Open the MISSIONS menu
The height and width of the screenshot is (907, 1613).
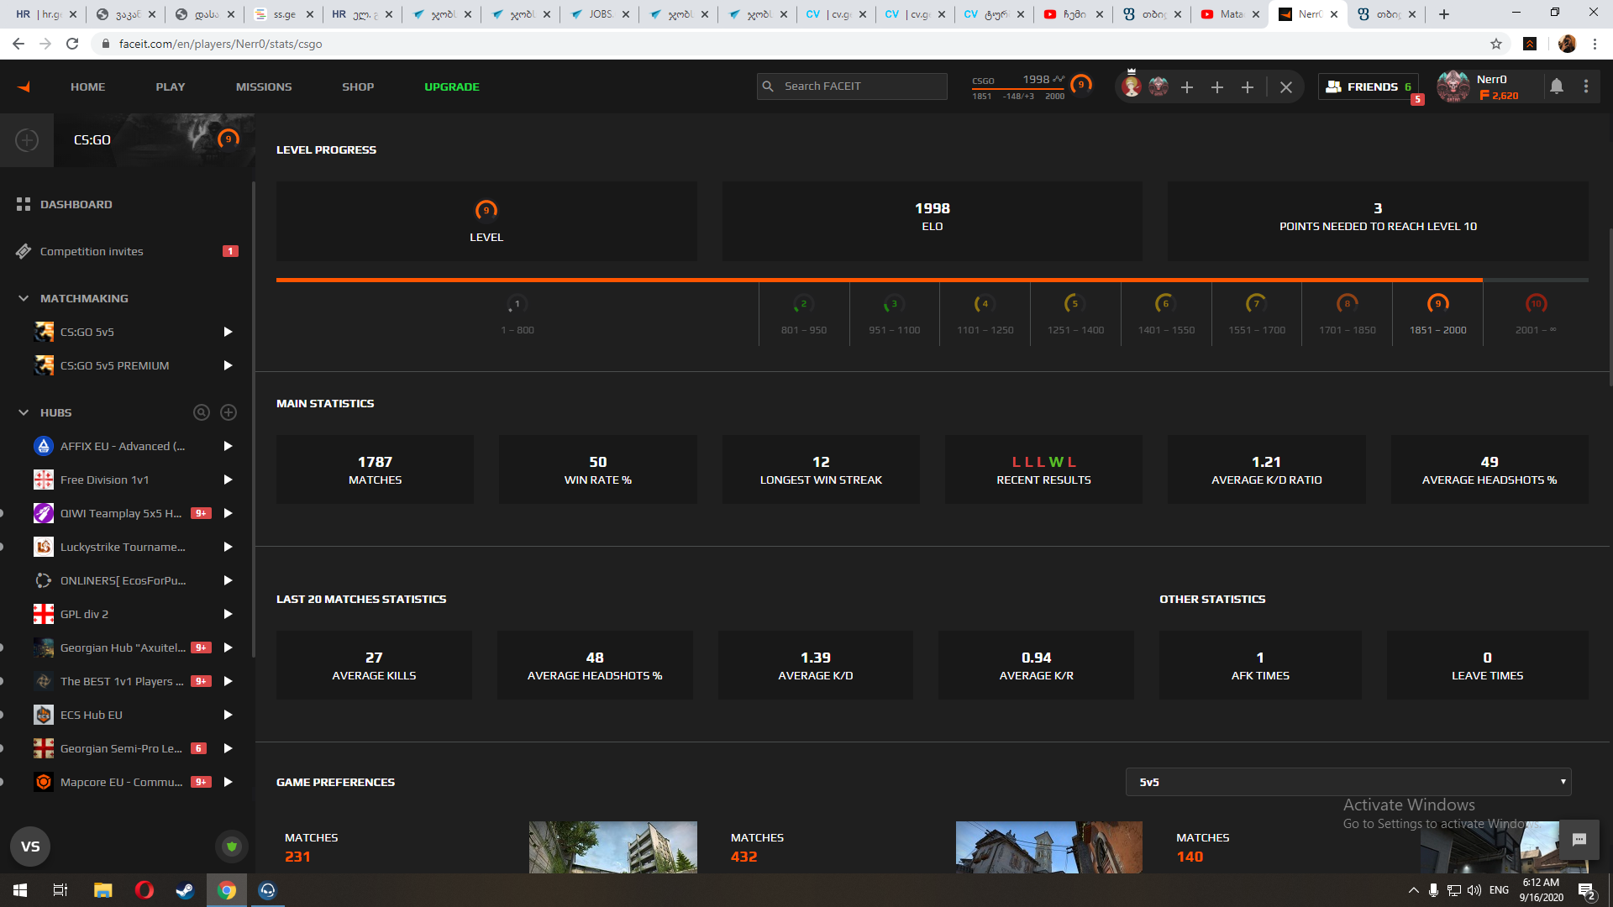point(264,87)
